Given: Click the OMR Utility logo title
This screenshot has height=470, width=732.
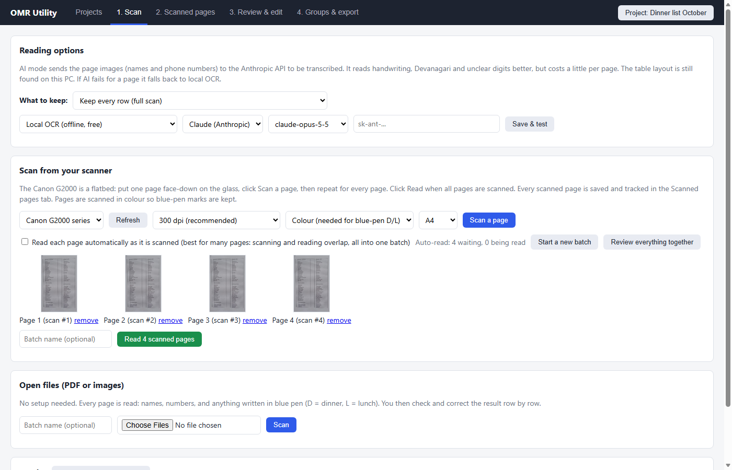Looking at the screenshot, I should [x=33, y=13].
